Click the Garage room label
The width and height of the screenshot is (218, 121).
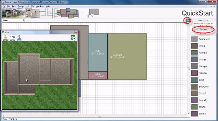(203, 67)
